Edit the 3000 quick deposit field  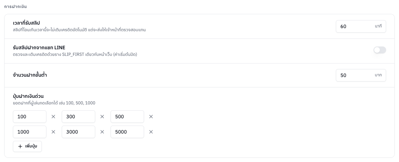[x=78, y=132]
